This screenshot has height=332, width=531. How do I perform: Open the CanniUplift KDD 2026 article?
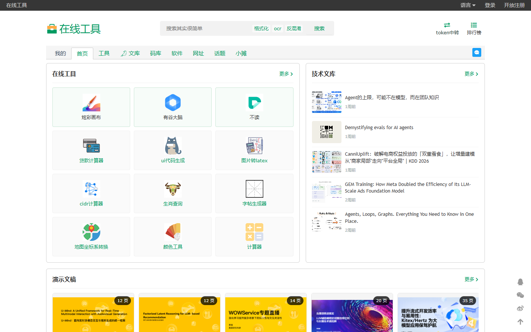pyautogui.click(x=410, y=158)
